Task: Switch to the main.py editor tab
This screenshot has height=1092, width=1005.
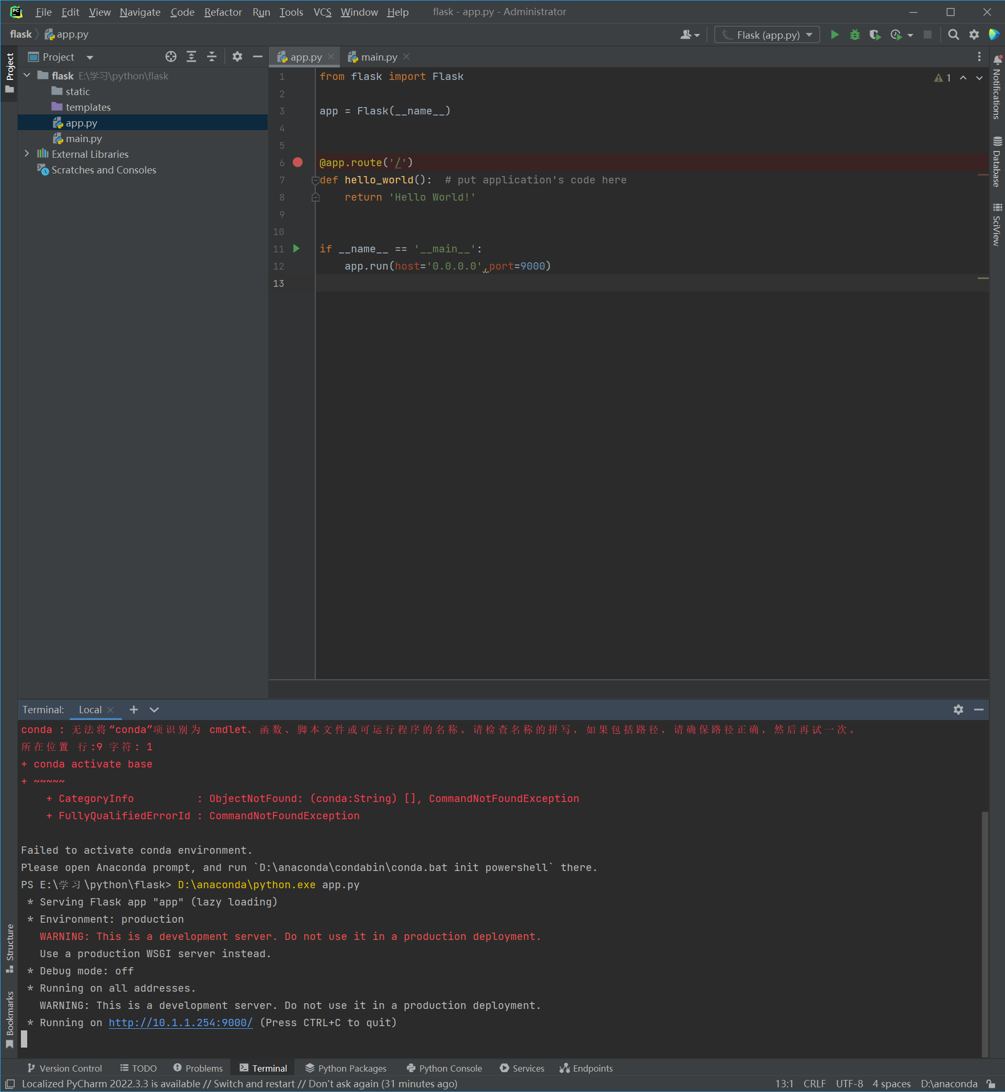Action: tap(379, 57)
